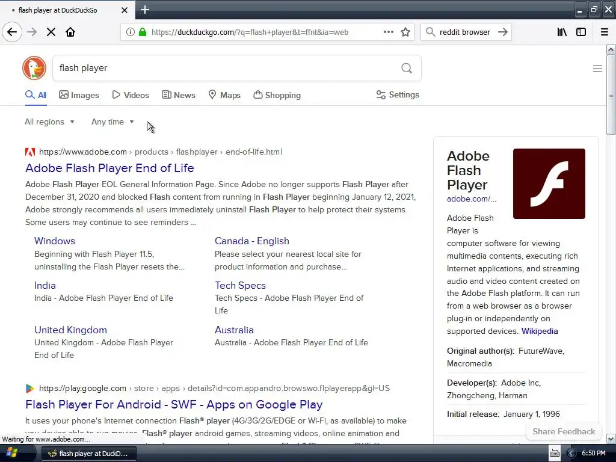
Task: Click Share Feedback button
Action: (564, 431)
